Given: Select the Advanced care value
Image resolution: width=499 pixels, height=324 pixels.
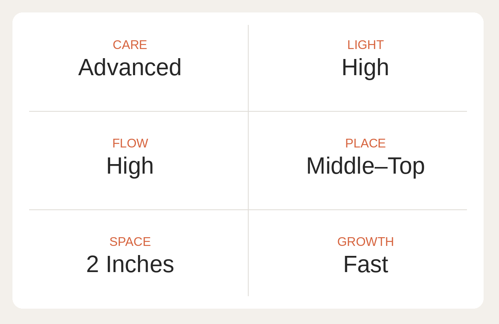Looking at the screenshot, I should tap(130, 67).
